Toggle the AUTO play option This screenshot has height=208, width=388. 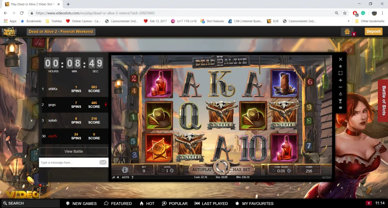pyautogui.click(x=125, y=177)
